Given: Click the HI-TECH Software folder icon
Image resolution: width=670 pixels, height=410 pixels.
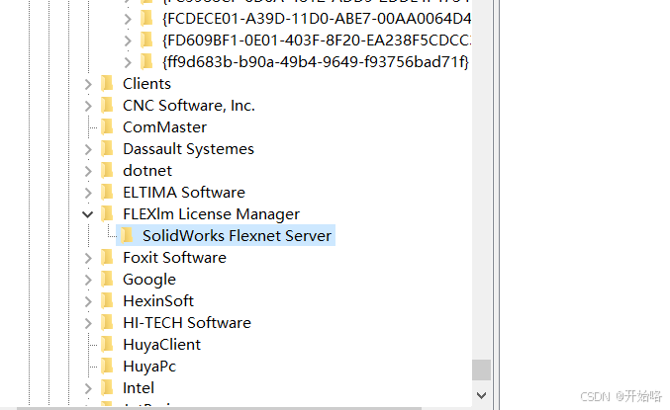Looking at the screenshot, I should [107, 323].
